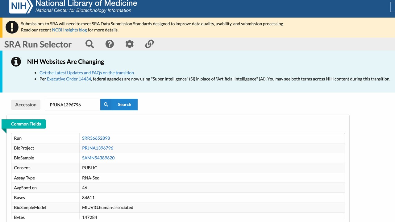The width and height of the screenshot is (395, 222).
Task: Open BioProject PRJNA1396796 link in table
Action: (x=98, y=148)
